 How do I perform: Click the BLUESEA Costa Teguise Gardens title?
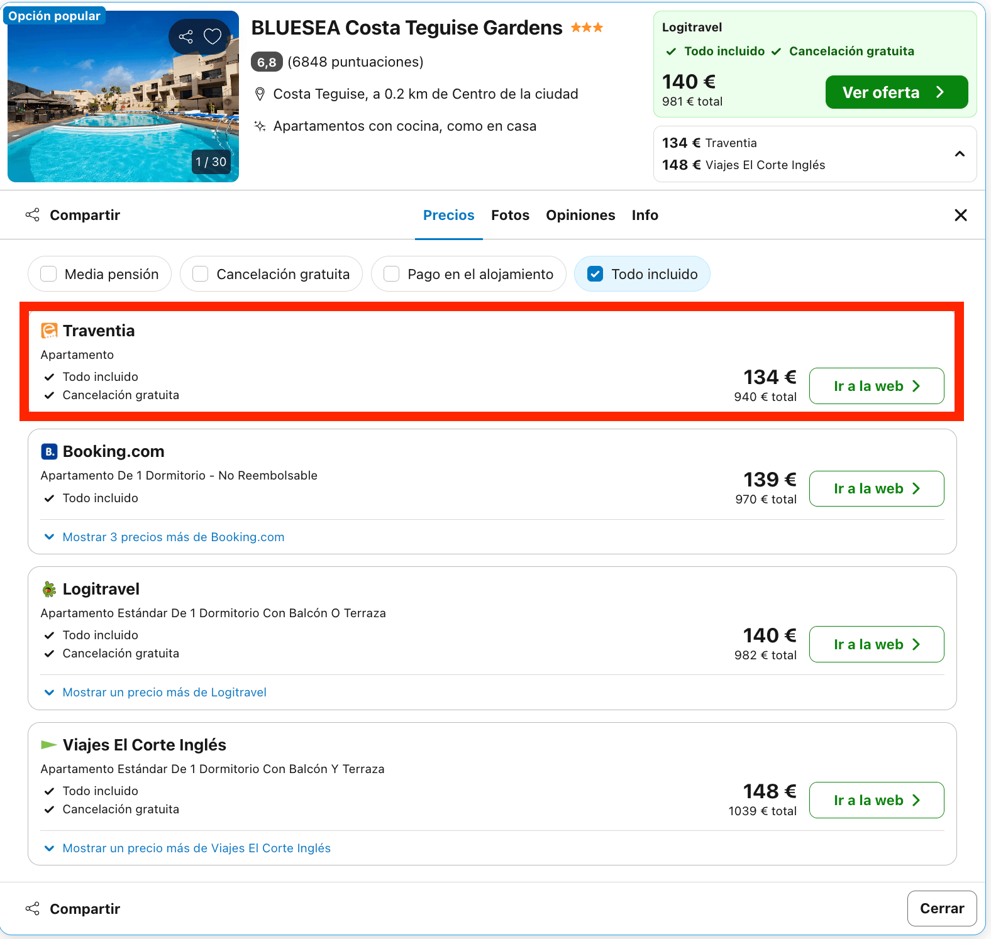pyautogui.click(x=407, y=28)
